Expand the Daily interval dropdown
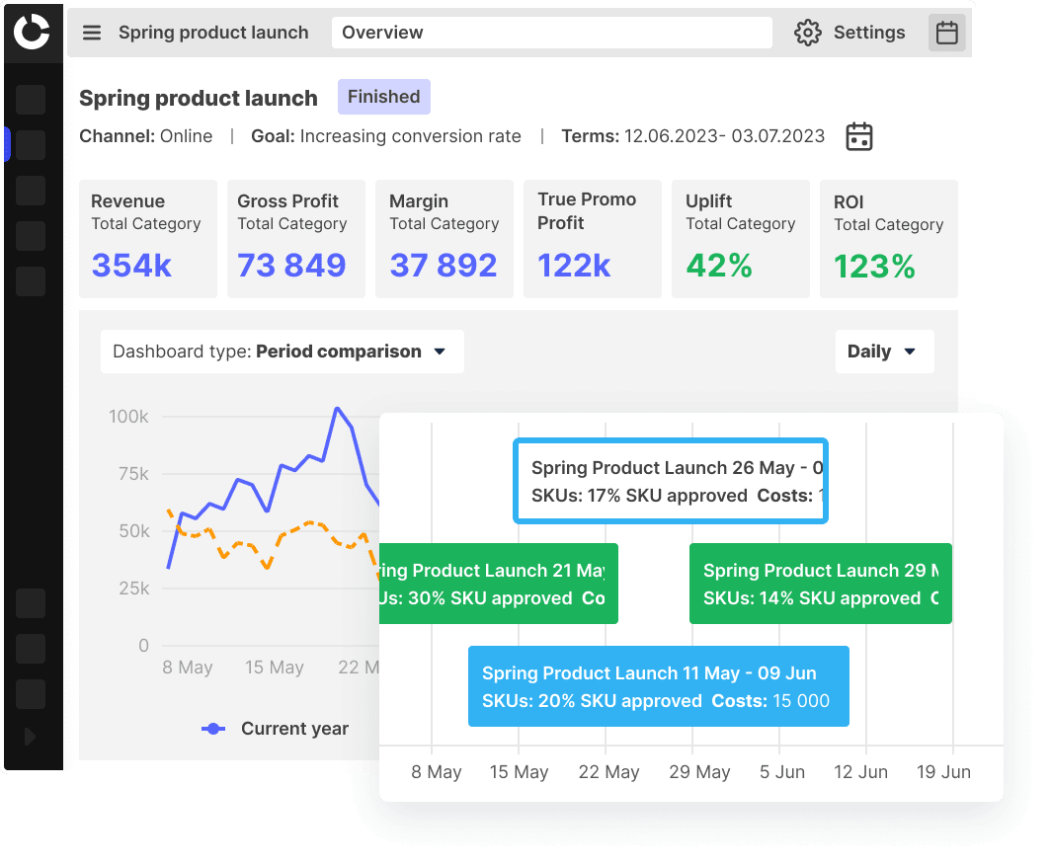 tap(883, 352)
